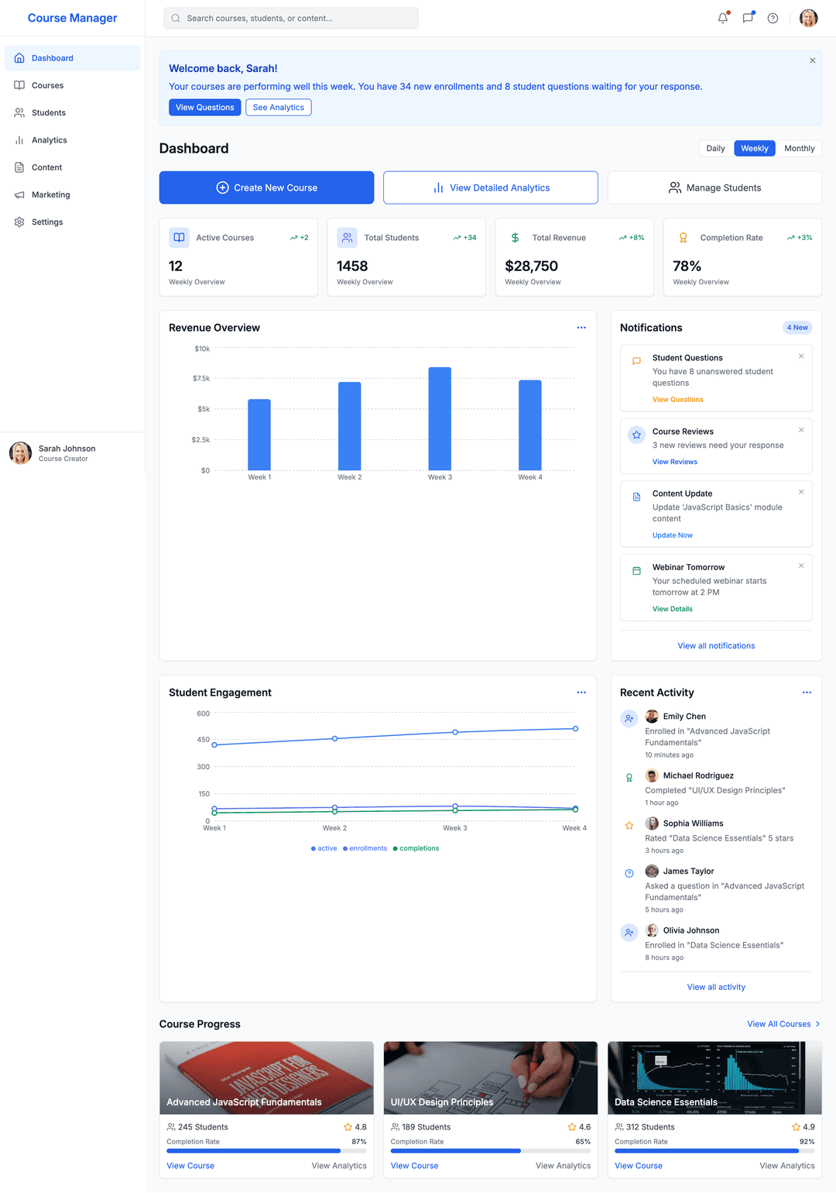836x1193 pixels.
Task: Switch to Daily view
Action: (715, 149)
